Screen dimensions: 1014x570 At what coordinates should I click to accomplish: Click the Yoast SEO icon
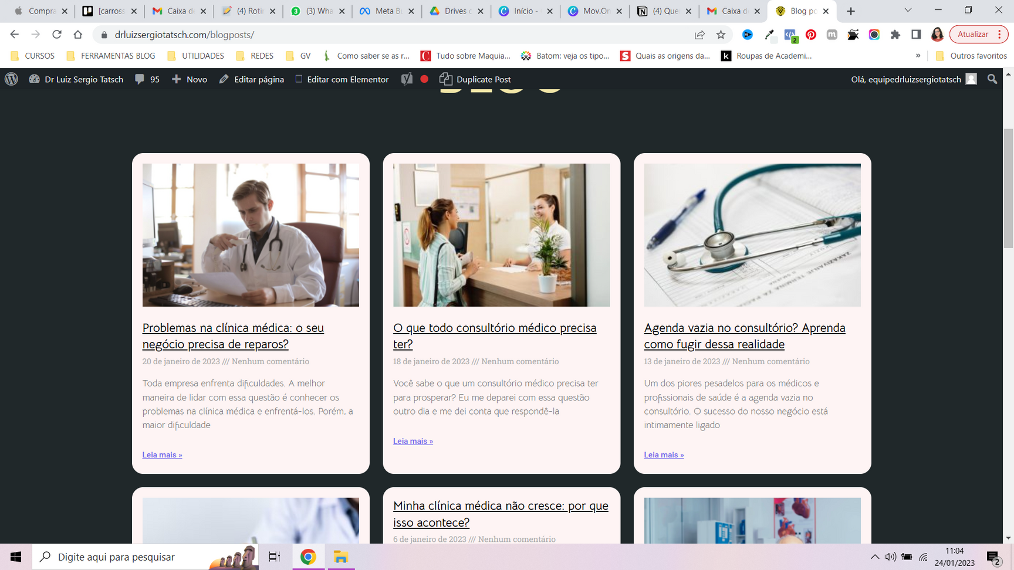[407, 79]
